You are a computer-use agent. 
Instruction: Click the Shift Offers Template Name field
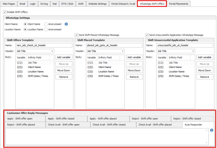(44, 45)
